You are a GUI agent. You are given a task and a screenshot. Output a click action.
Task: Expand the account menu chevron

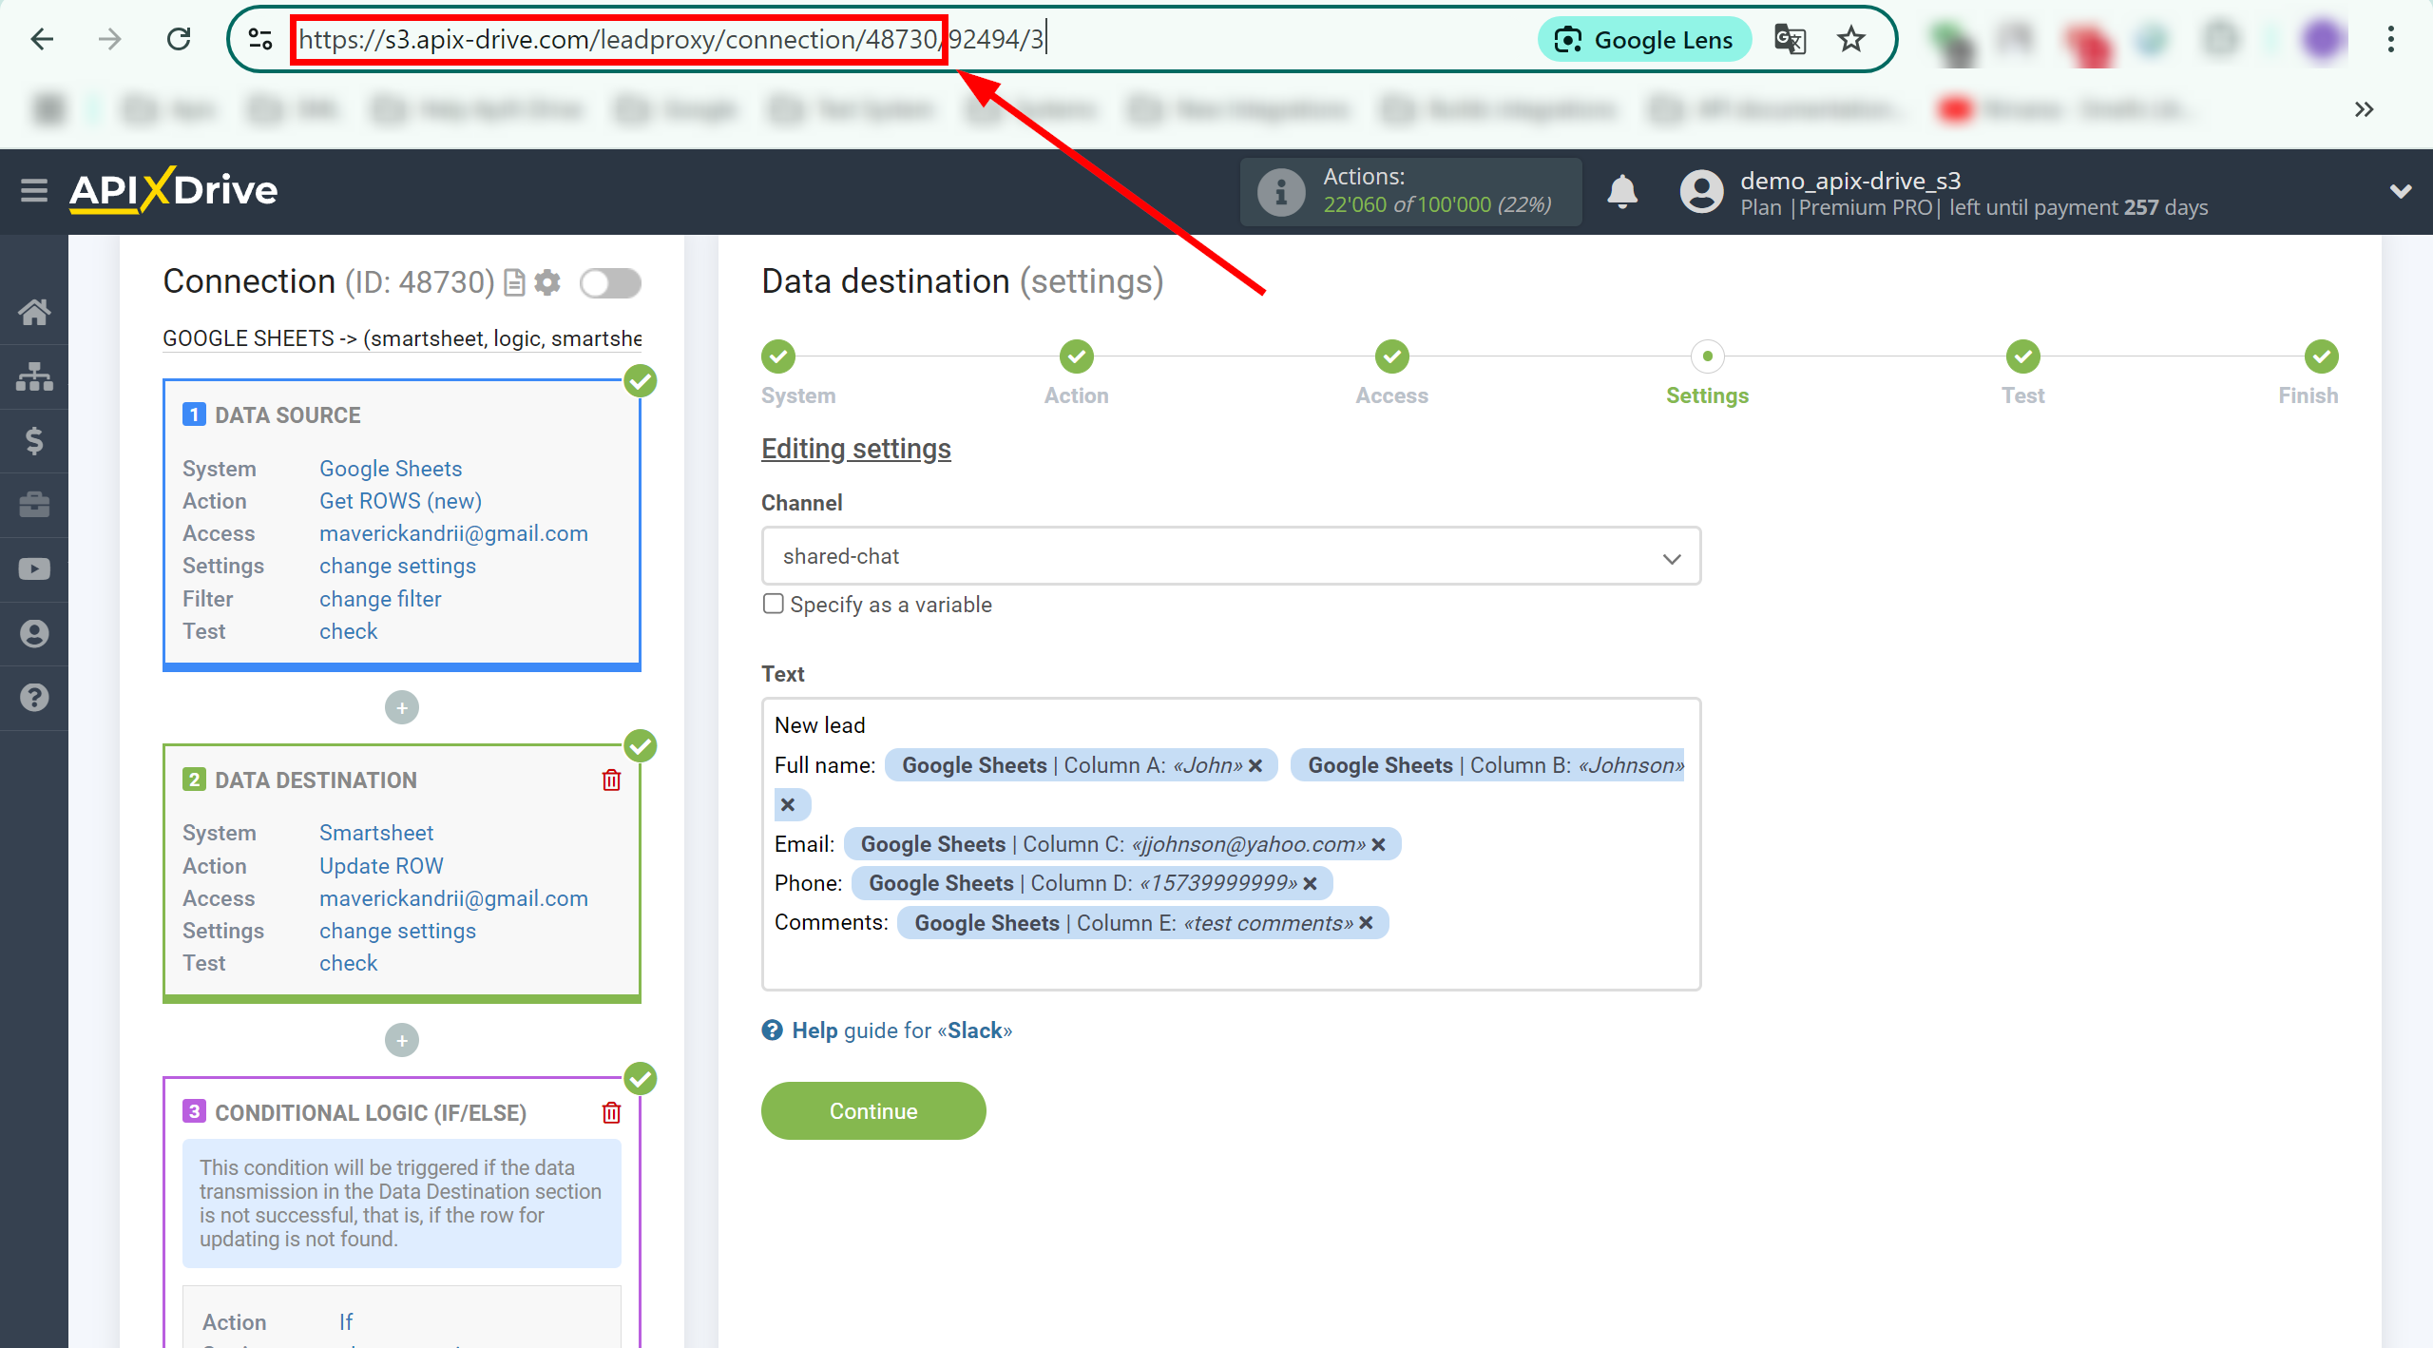click(x=2401, y=191)
